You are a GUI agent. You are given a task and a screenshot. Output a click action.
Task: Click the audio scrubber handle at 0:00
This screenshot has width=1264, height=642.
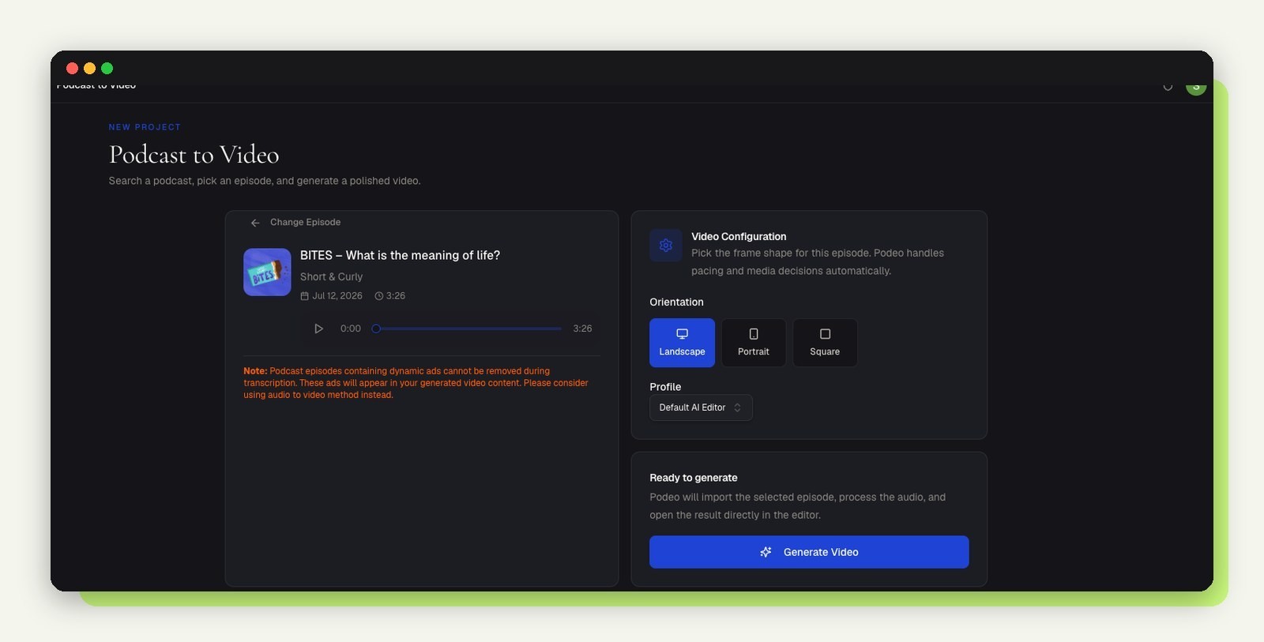376,329
